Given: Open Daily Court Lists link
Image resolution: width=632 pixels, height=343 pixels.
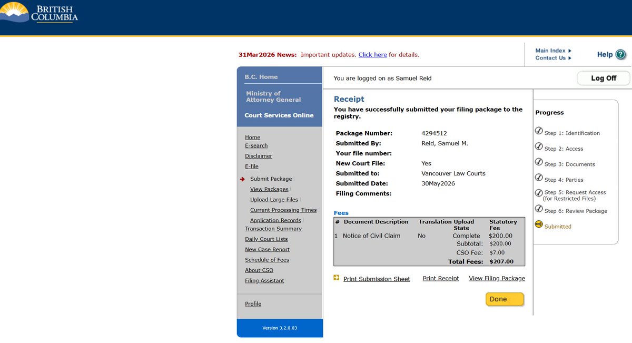Looking at the screenshot, I should 266,239.
